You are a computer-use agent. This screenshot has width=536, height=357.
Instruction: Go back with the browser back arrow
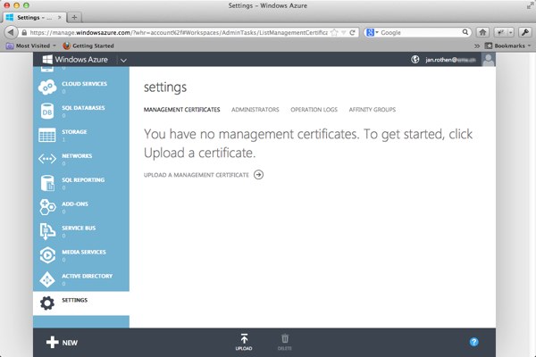pos(11,32)
